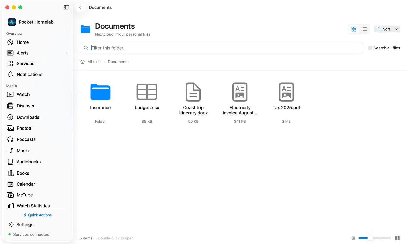Go back using the chevron arrow
407x244 pixels.
(80, 7)
